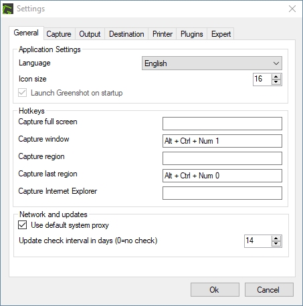Switch to the Expert tab
Image resolution: width=303 pixels, height=306 pixels.
(221, 34)
